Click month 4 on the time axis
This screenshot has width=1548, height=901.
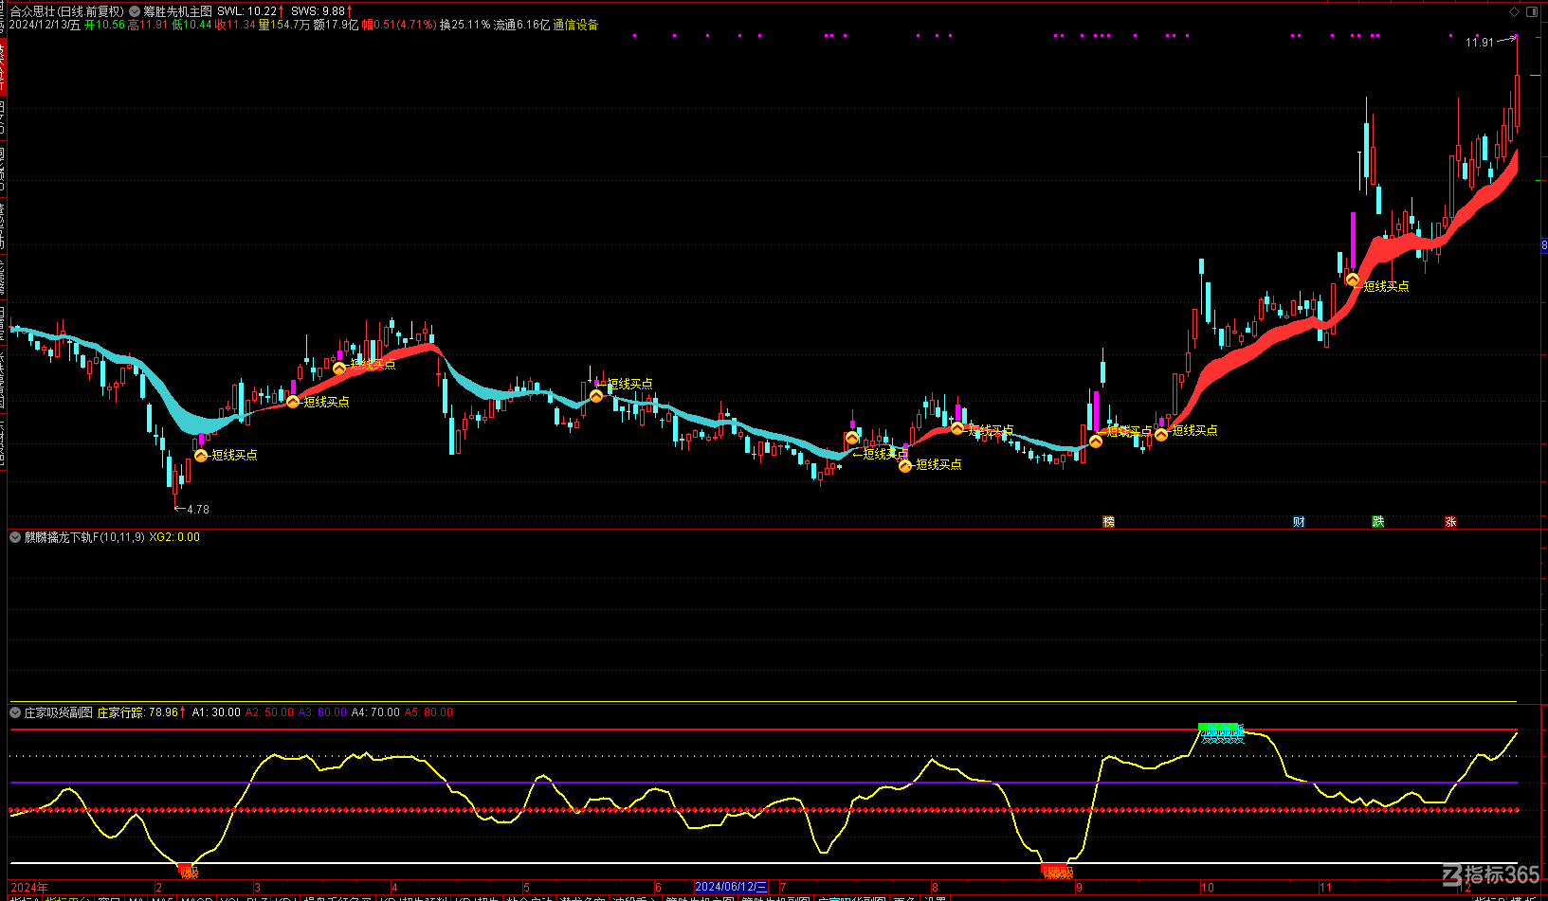point(394,888)
